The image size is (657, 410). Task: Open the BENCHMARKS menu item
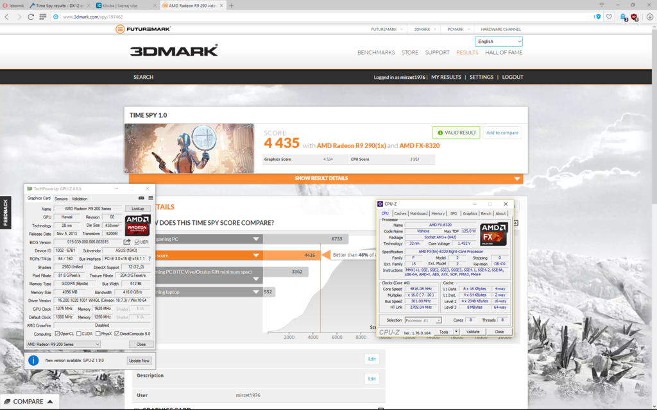[x=376, y=53]
